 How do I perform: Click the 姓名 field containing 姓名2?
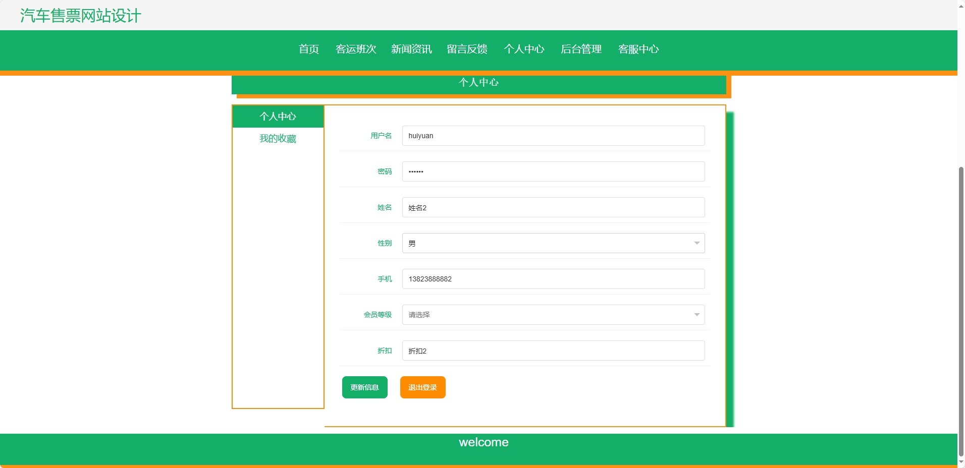pos(552,207)
